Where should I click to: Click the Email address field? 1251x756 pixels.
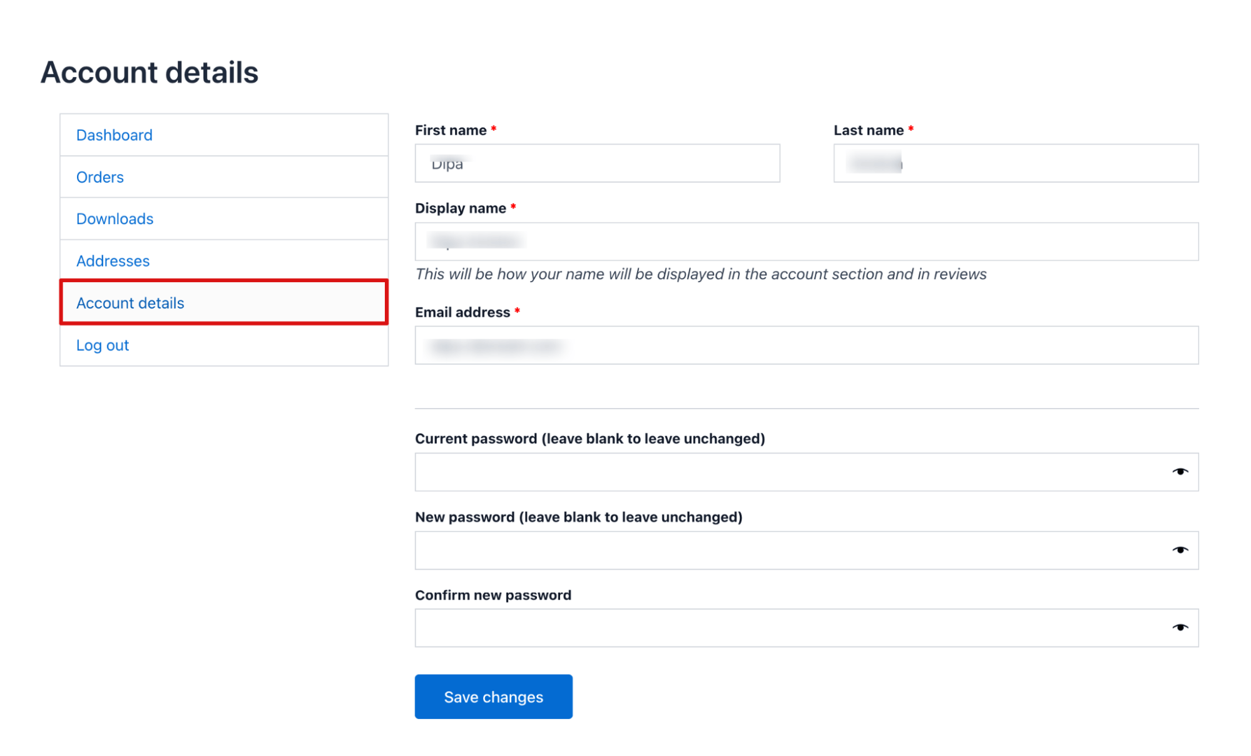click(x=805, y=345)
